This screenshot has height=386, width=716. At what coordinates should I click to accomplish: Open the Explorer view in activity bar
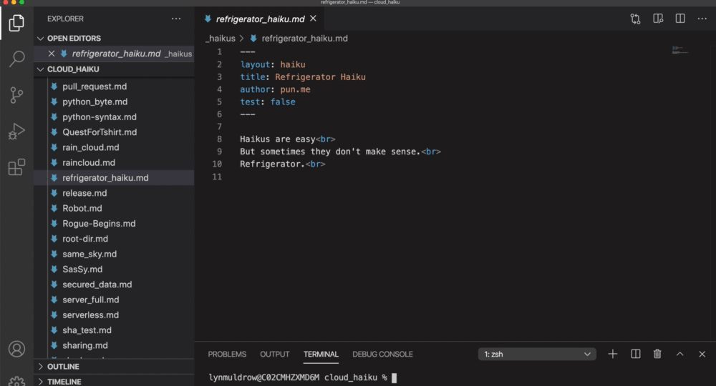click(x=16, y=23)
